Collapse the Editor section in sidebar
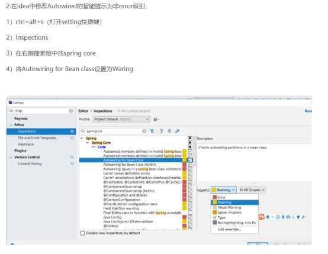This screenshot has height=254, width=328. click(11, 125)
